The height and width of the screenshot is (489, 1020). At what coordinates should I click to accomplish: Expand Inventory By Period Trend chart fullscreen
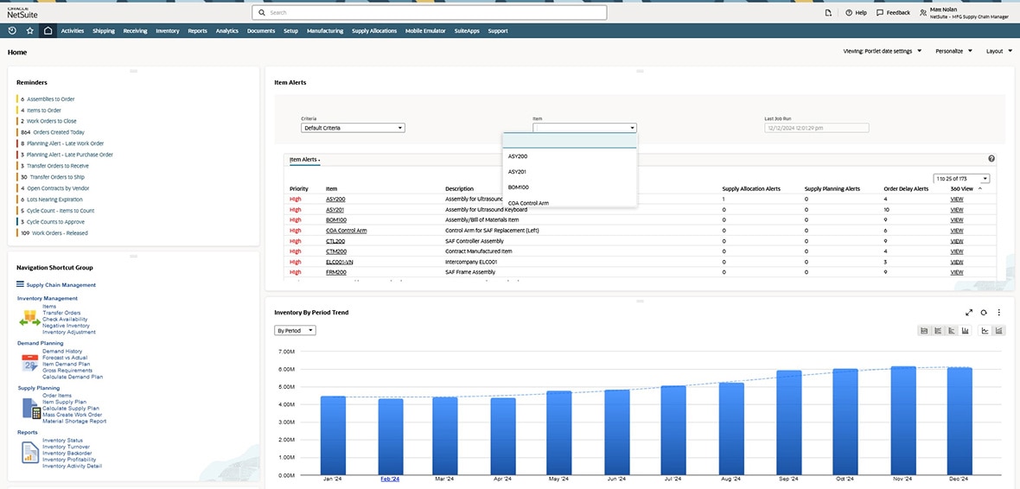969,313
